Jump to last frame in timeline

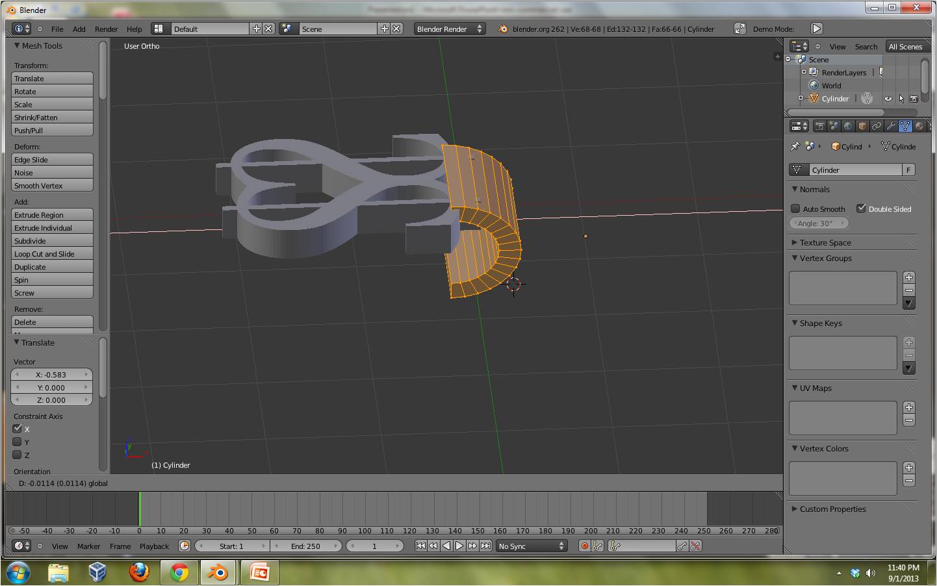(485, 546)
